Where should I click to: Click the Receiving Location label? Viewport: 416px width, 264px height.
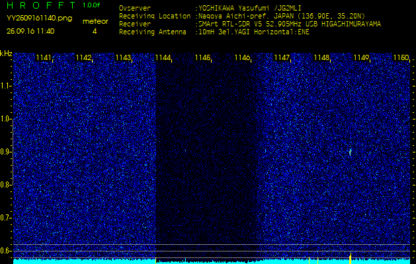(155, 16)
